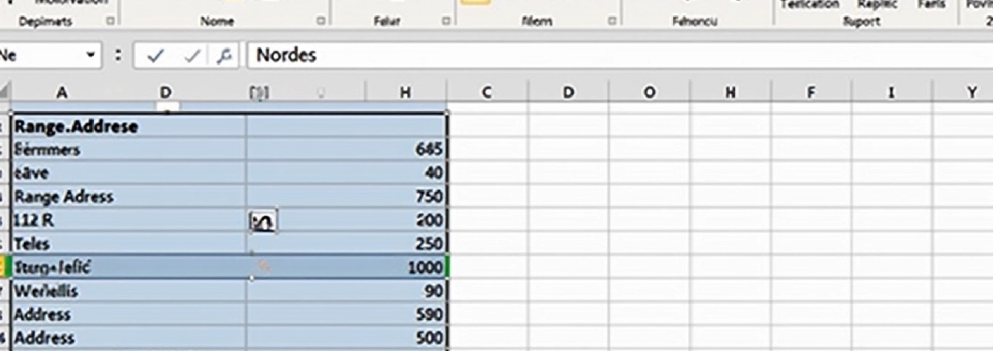Click the Felar ribbon group label

387,21
